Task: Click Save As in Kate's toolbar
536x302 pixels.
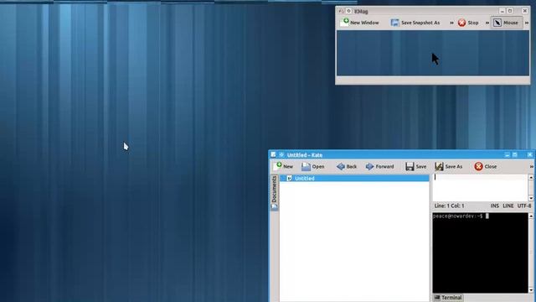Action: (x=449, y=166)
